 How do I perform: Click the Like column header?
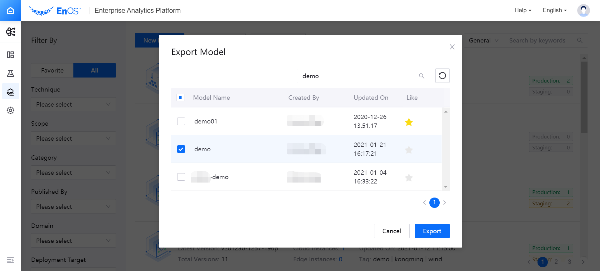tap(412, 98)
